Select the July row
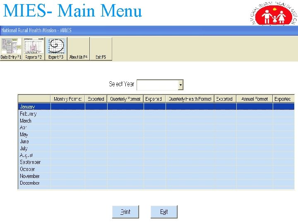This screenshot has width=298, height=223. click(156, 148)
